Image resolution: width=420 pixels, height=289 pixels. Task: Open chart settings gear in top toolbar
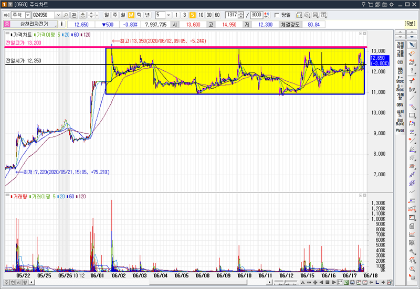coord(307,15)
